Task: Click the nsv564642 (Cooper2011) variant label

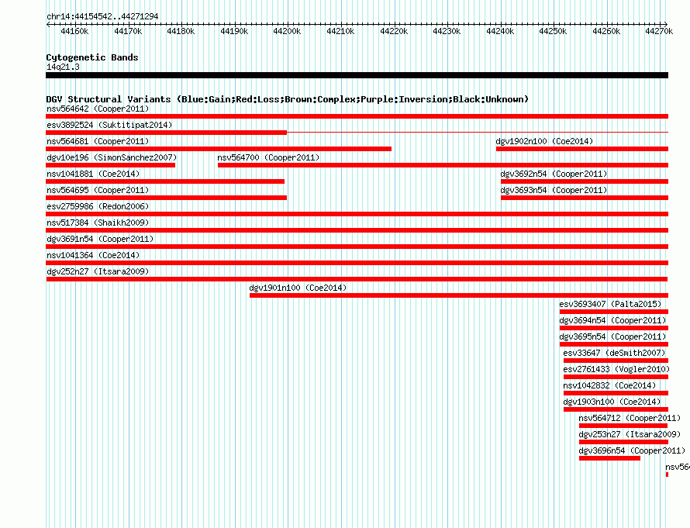Action: (x=98, y=109)
